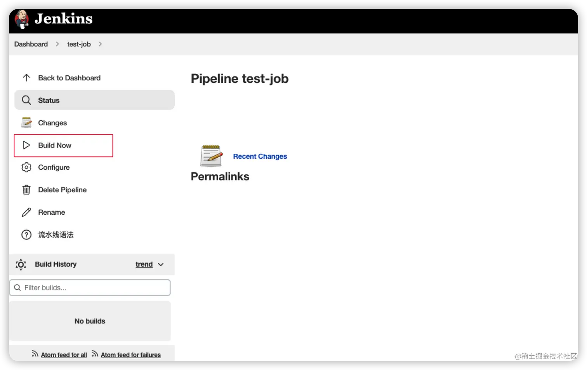This screenshot has height=370, width=587.
Task: Open the Recent Changes link
Action: [x=260, y=156]
